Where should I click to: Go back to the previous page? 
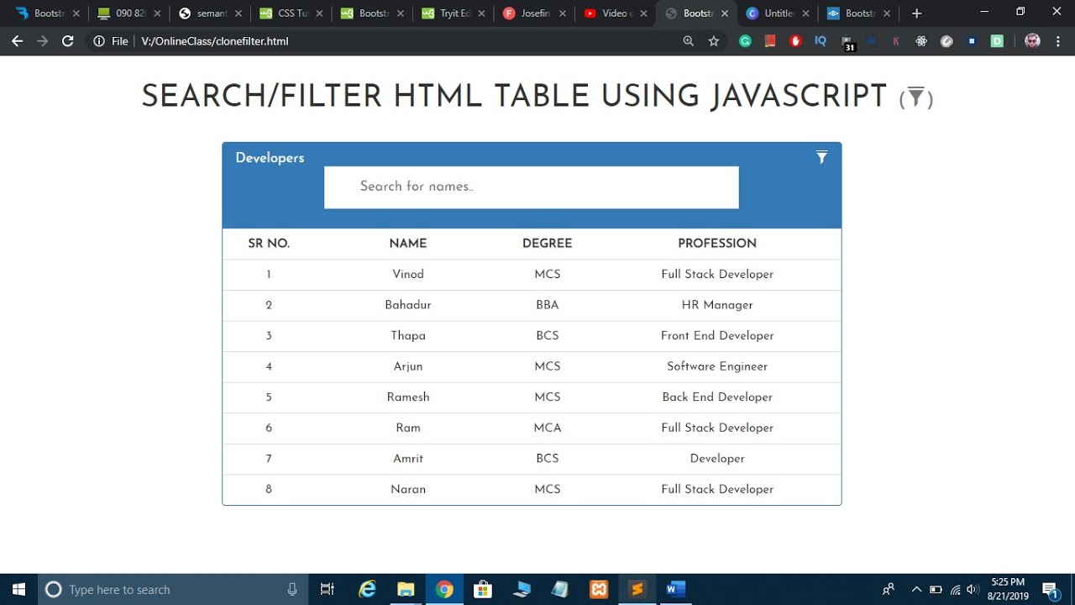17,41
